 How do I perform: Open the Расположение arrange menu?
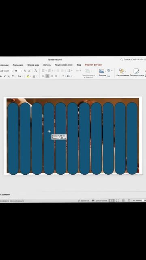coord(122,72)
